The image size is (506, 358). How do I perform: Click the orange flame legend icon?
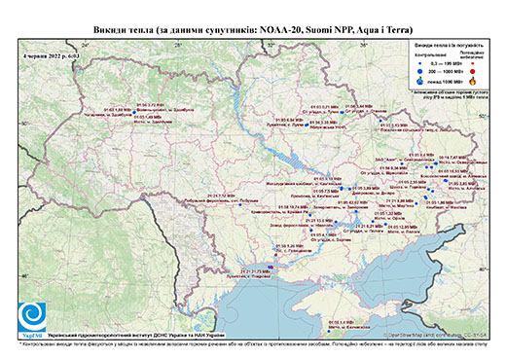click(473, 81)
